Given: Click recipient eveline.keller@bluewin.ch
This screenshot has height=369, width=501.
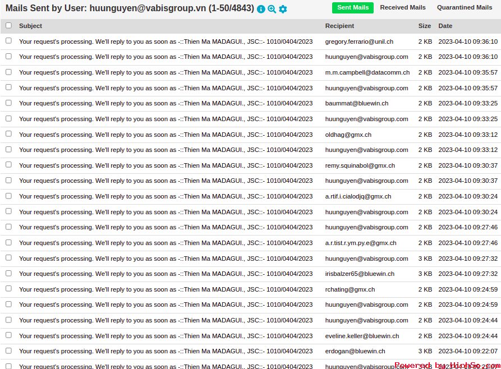Looking at the screenshot, I should 362,336.
